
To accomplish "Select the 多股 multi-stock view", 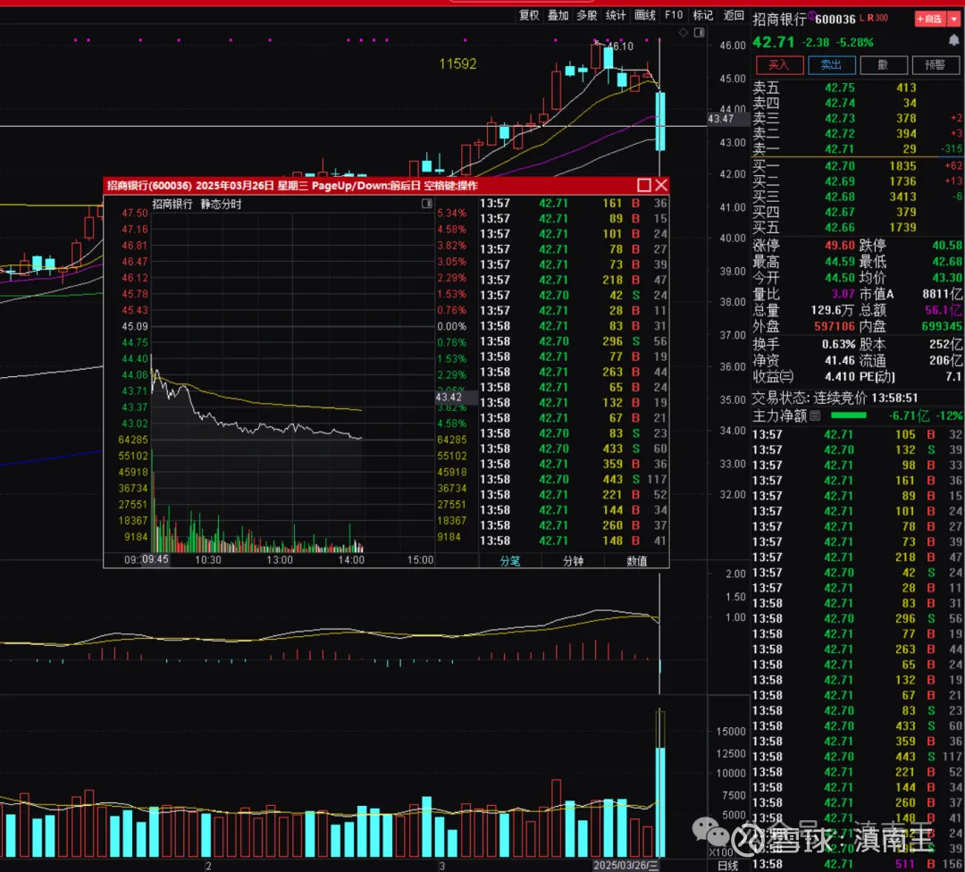I will coord(586,15).
